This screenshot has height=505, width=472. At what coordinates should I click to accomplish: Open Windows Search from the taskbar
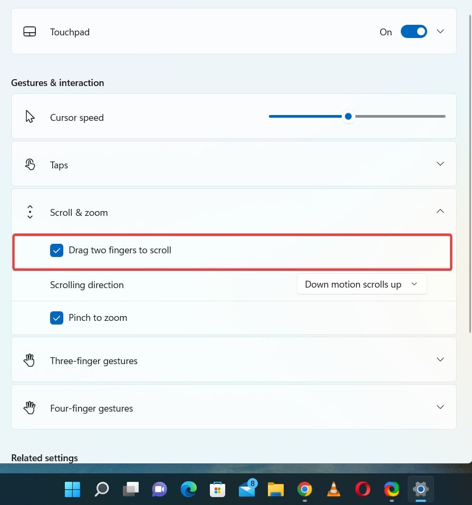(x=101, y=489)
